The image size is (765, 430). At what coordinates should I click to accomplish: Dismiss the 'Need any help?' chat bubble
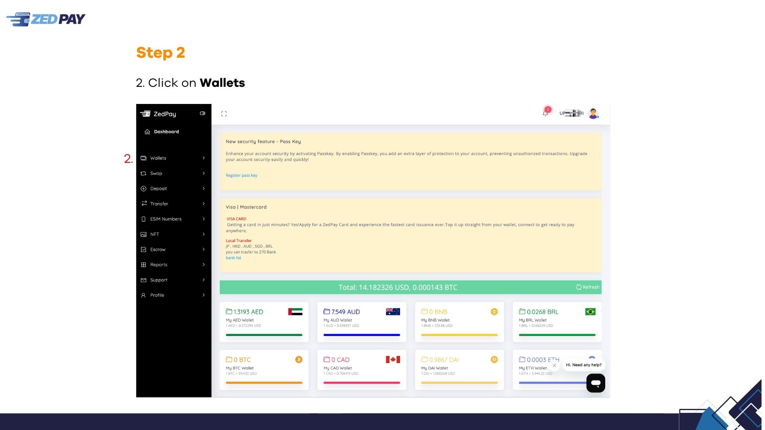click(554, 365)
